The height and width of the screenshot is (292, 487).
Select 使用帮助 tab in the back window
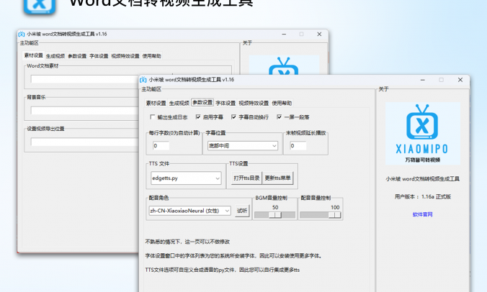pos(151,56)
